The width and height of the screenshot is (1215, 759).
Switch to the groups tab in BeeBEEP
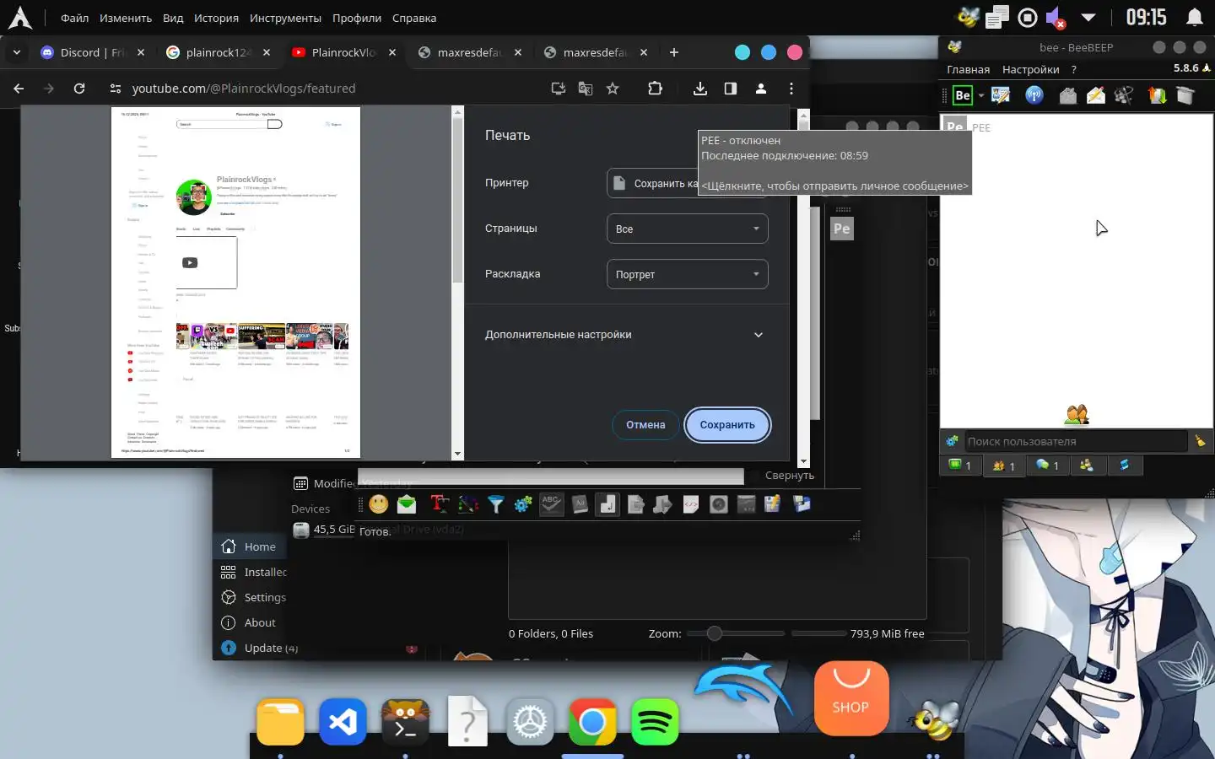point(1087,465)
